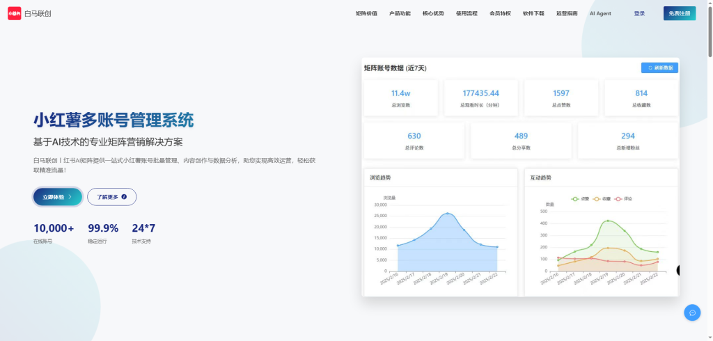713x341 pixels.
Task: Click the 630 总评论数 value
Action: click(x=414, y=136)
